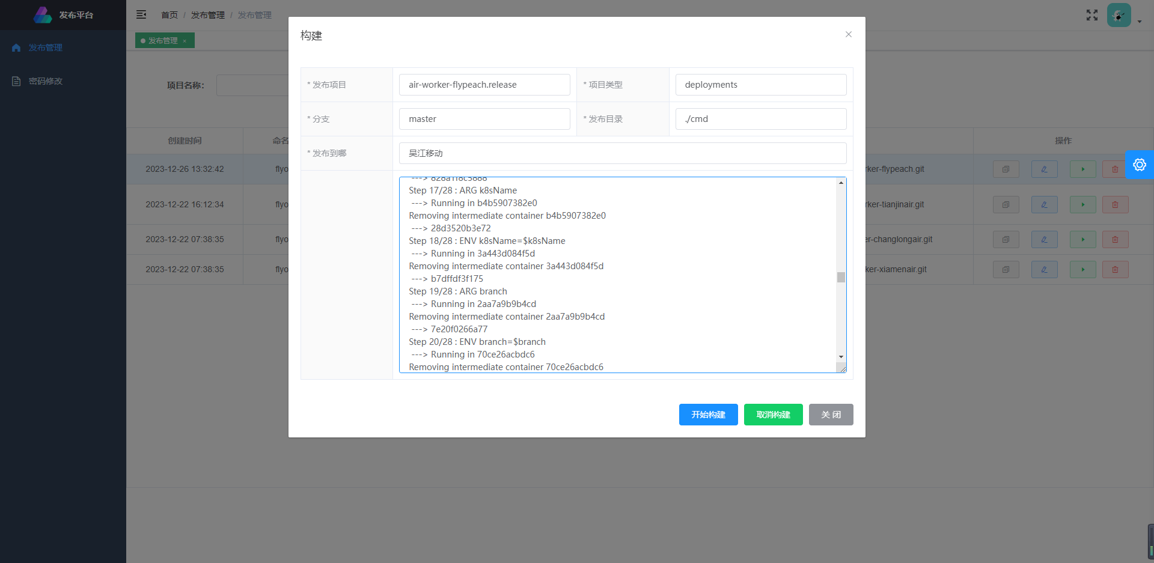
Task: Click delete icon in flypeach.git row
Action: [1115, 169]
